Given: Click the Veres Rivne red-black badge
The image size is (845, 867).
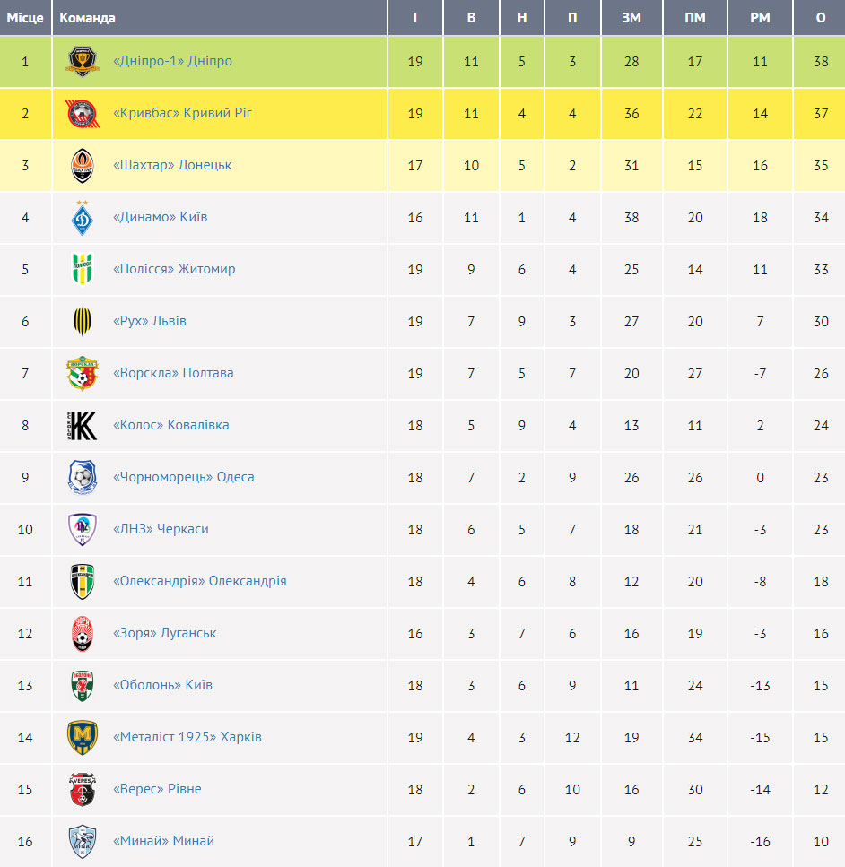Looking at the screenshot, I should (x=82, y=789).
